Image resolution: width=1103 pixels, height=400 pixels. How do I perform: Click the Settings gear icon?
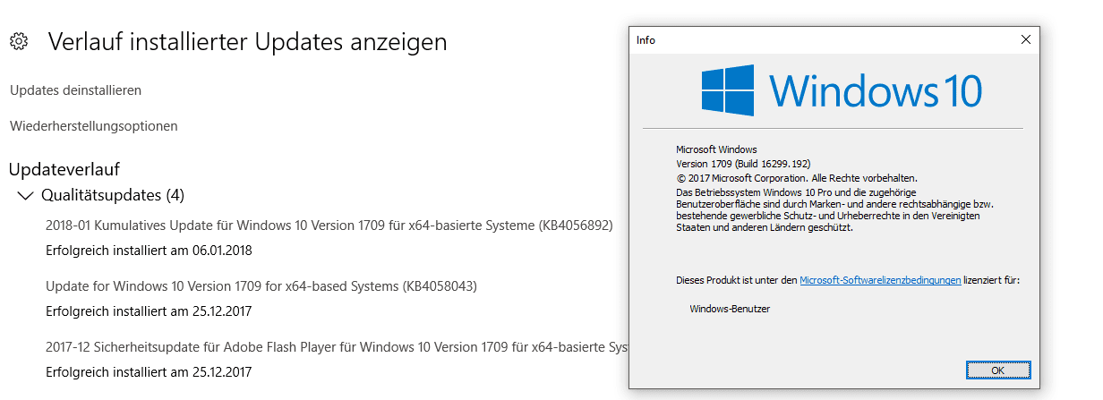[x=19, y=41]
